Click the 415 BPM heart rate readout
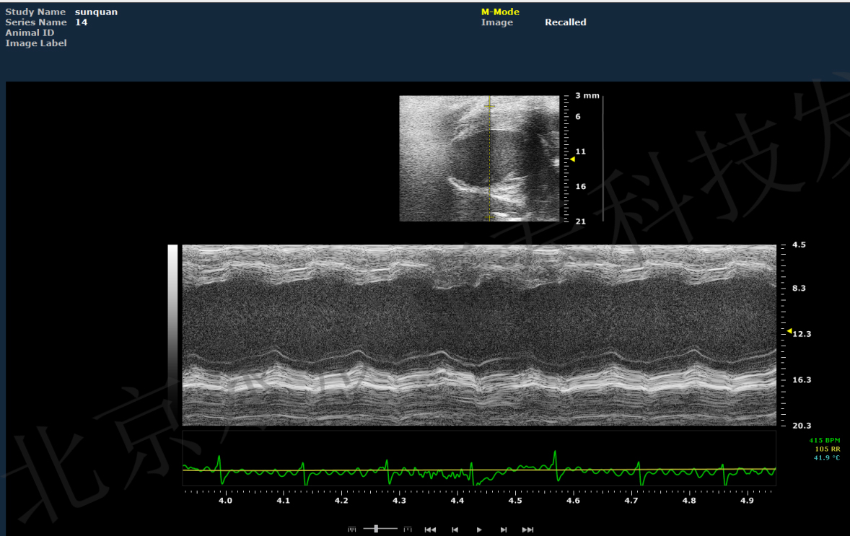This screenshot has width=850, height=536. click(x=824, y=440)
